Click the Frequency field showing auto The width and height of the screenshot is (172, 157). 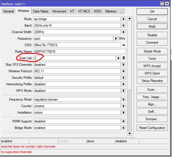pyautogui.click(x=73, y=39)
